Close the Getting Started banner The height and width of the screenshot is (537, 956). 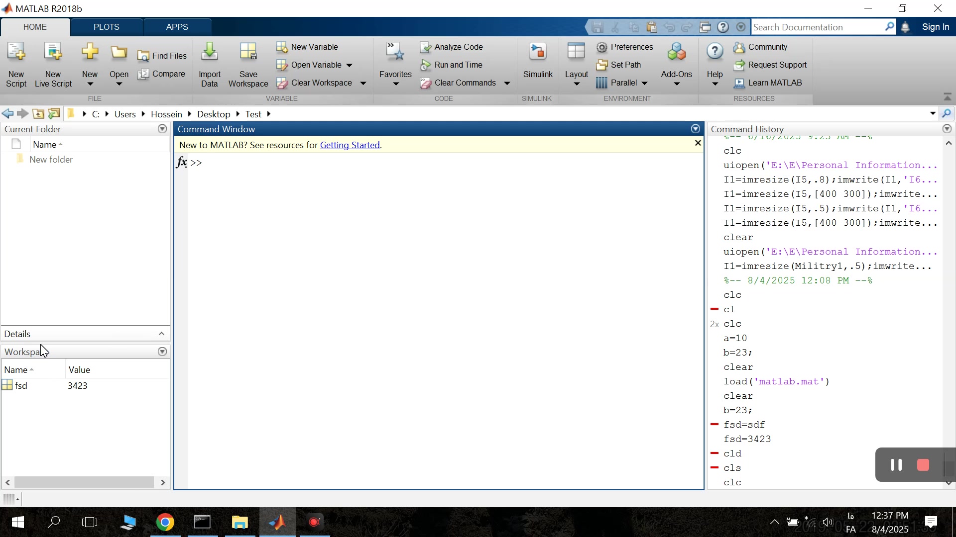pos(698,143)
